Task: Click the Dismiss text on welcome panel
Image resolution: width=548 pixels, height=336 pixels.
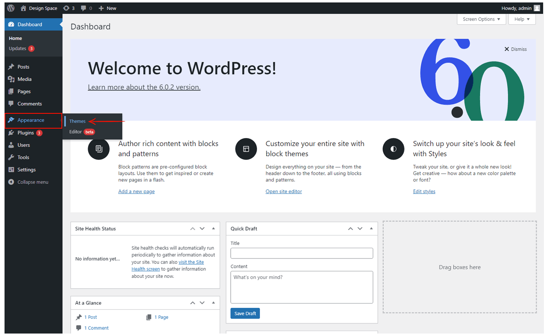Action: click(519, 49)
